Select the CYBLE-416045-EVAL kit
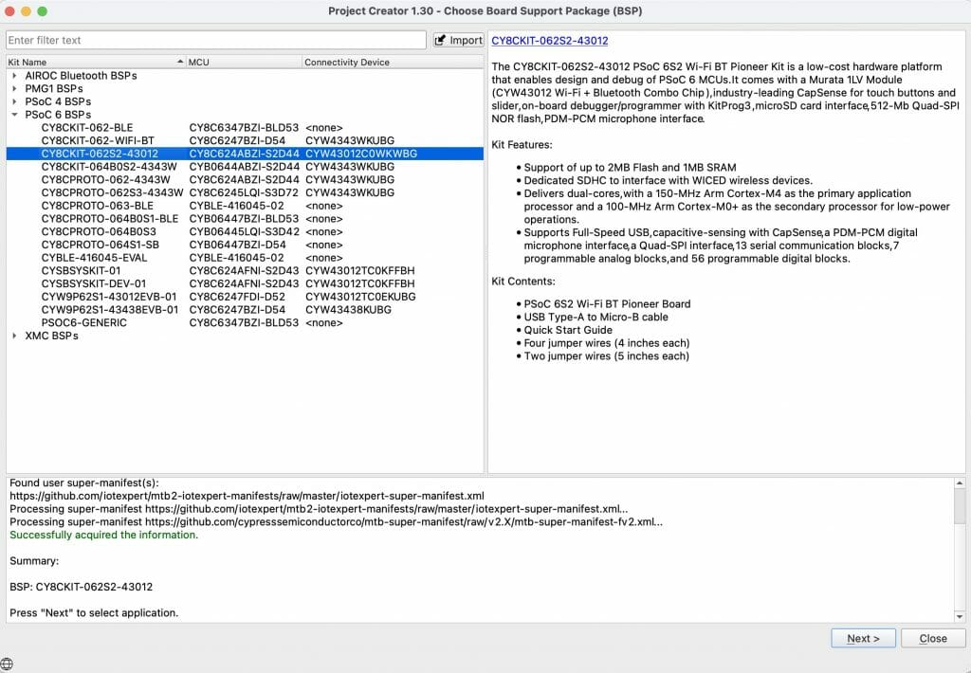Screen dimensions: 971x673 click(94, 258)
